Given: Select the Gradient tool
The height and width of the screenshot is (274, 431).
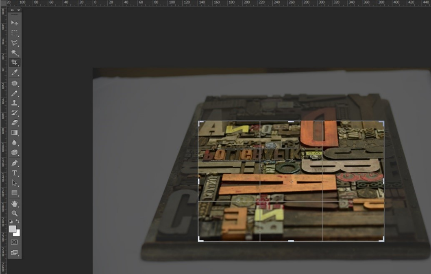Looking at the screenshot, I should [x=14, y=132].
